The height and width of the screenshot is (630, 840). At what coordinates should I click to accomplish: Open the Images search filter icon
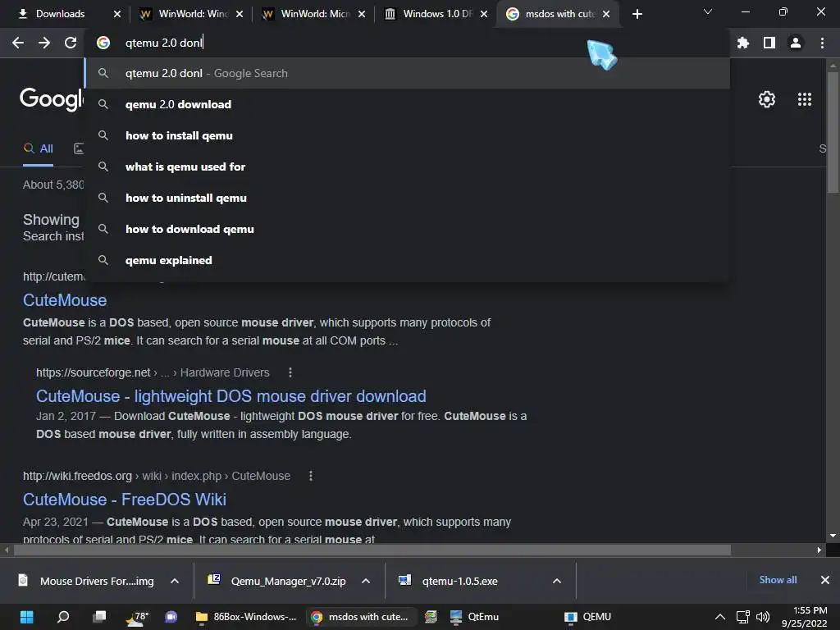click(79, 149)
